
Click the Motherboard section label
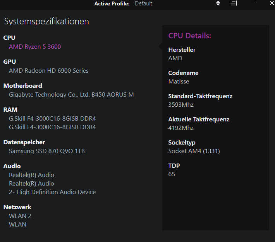point(22,86)
